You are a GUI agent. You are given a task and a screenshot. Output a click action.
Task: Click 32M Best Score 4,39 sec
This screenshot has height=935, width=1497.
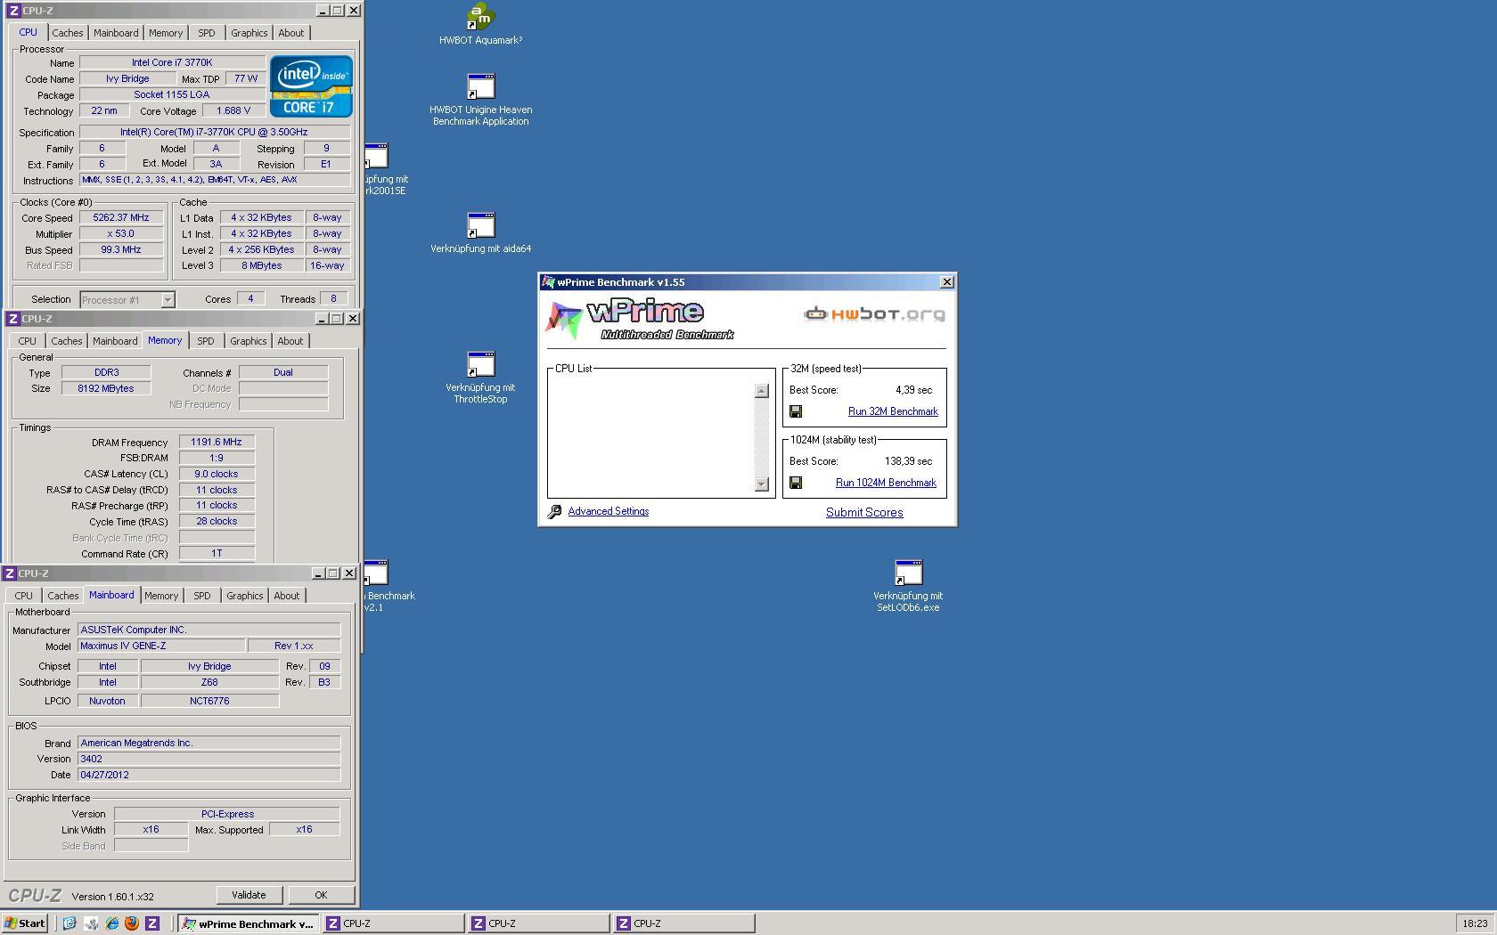(x=913, y=390)
